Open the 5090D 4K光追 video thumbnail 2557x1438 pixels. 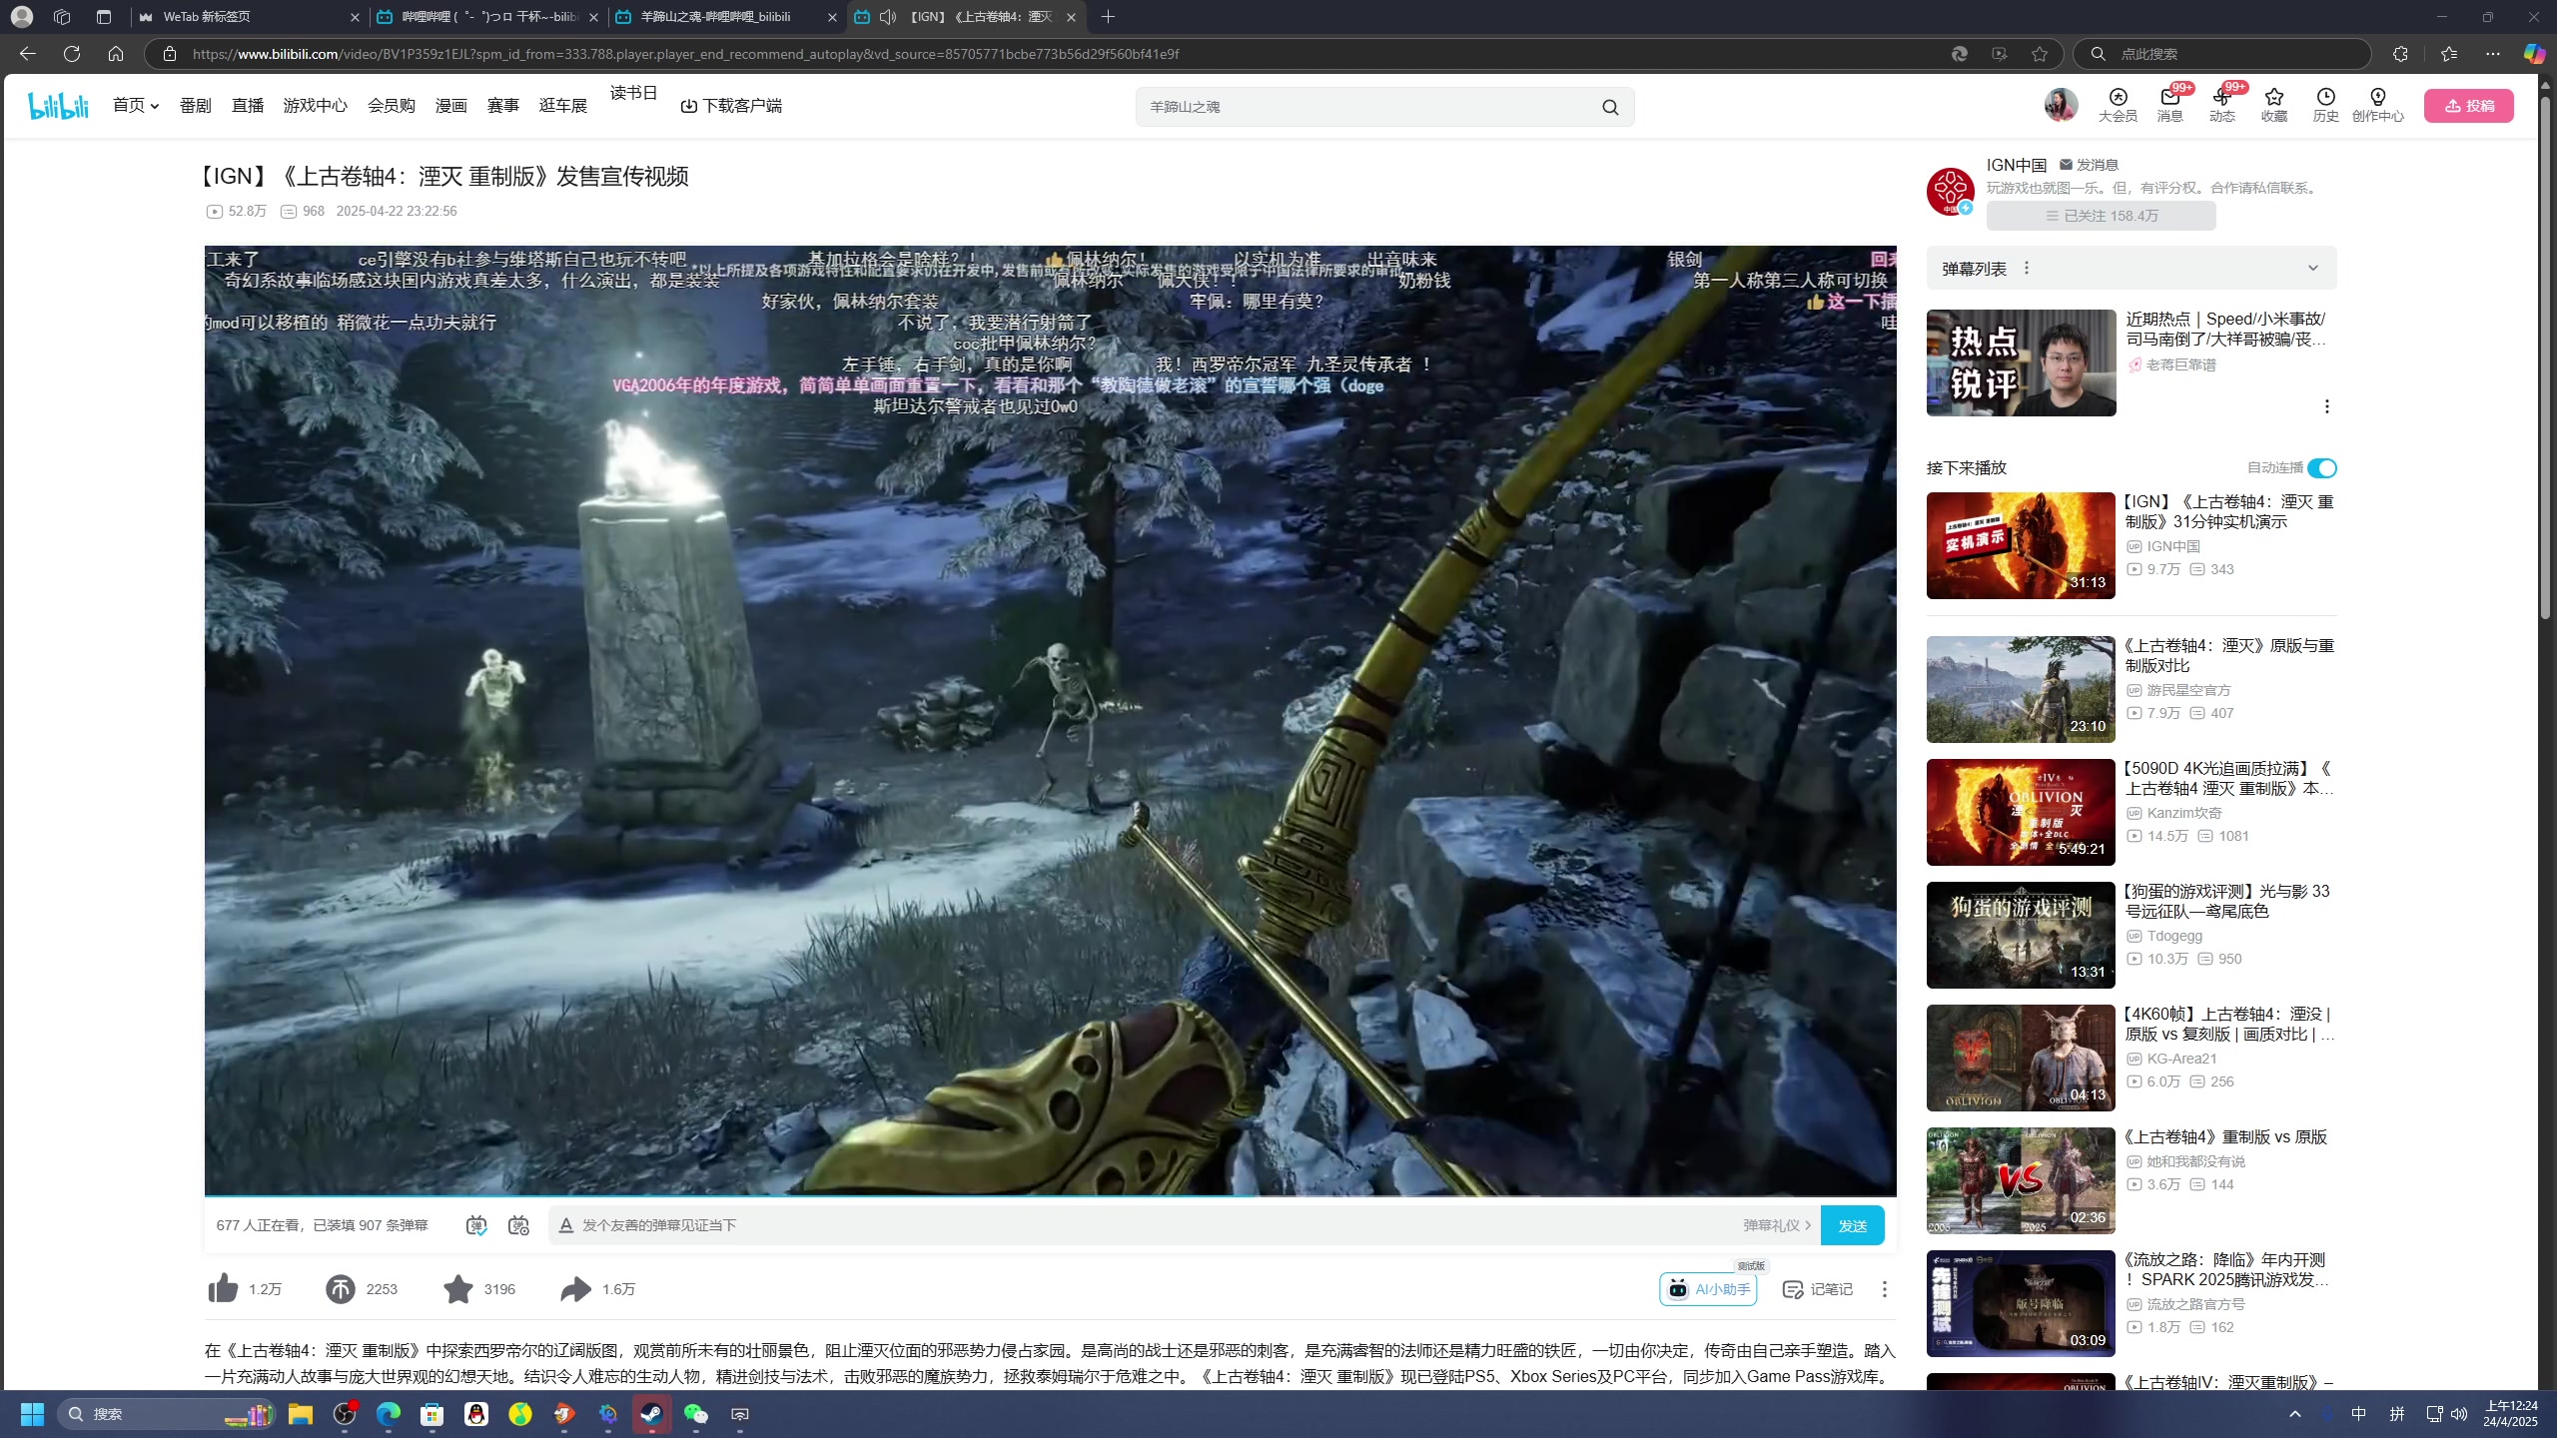(2021, 812)
